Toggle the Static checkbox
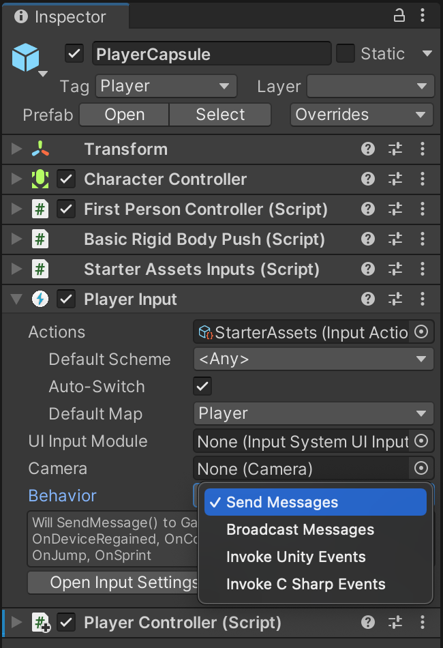The image size is (443, 648). point(346,54)
